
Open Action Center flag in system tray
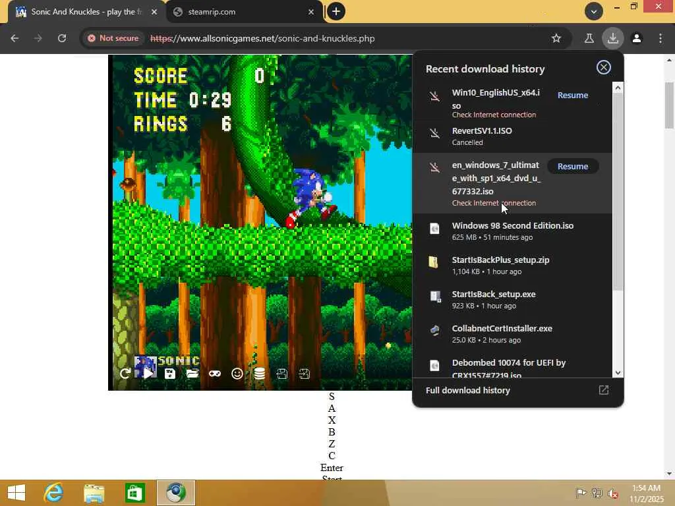tap(581, 493)
